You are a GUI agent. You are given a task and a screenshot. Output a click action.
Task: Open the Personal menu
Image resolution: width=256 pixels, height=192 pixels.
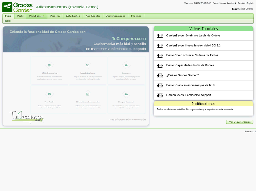click(55, 16)
